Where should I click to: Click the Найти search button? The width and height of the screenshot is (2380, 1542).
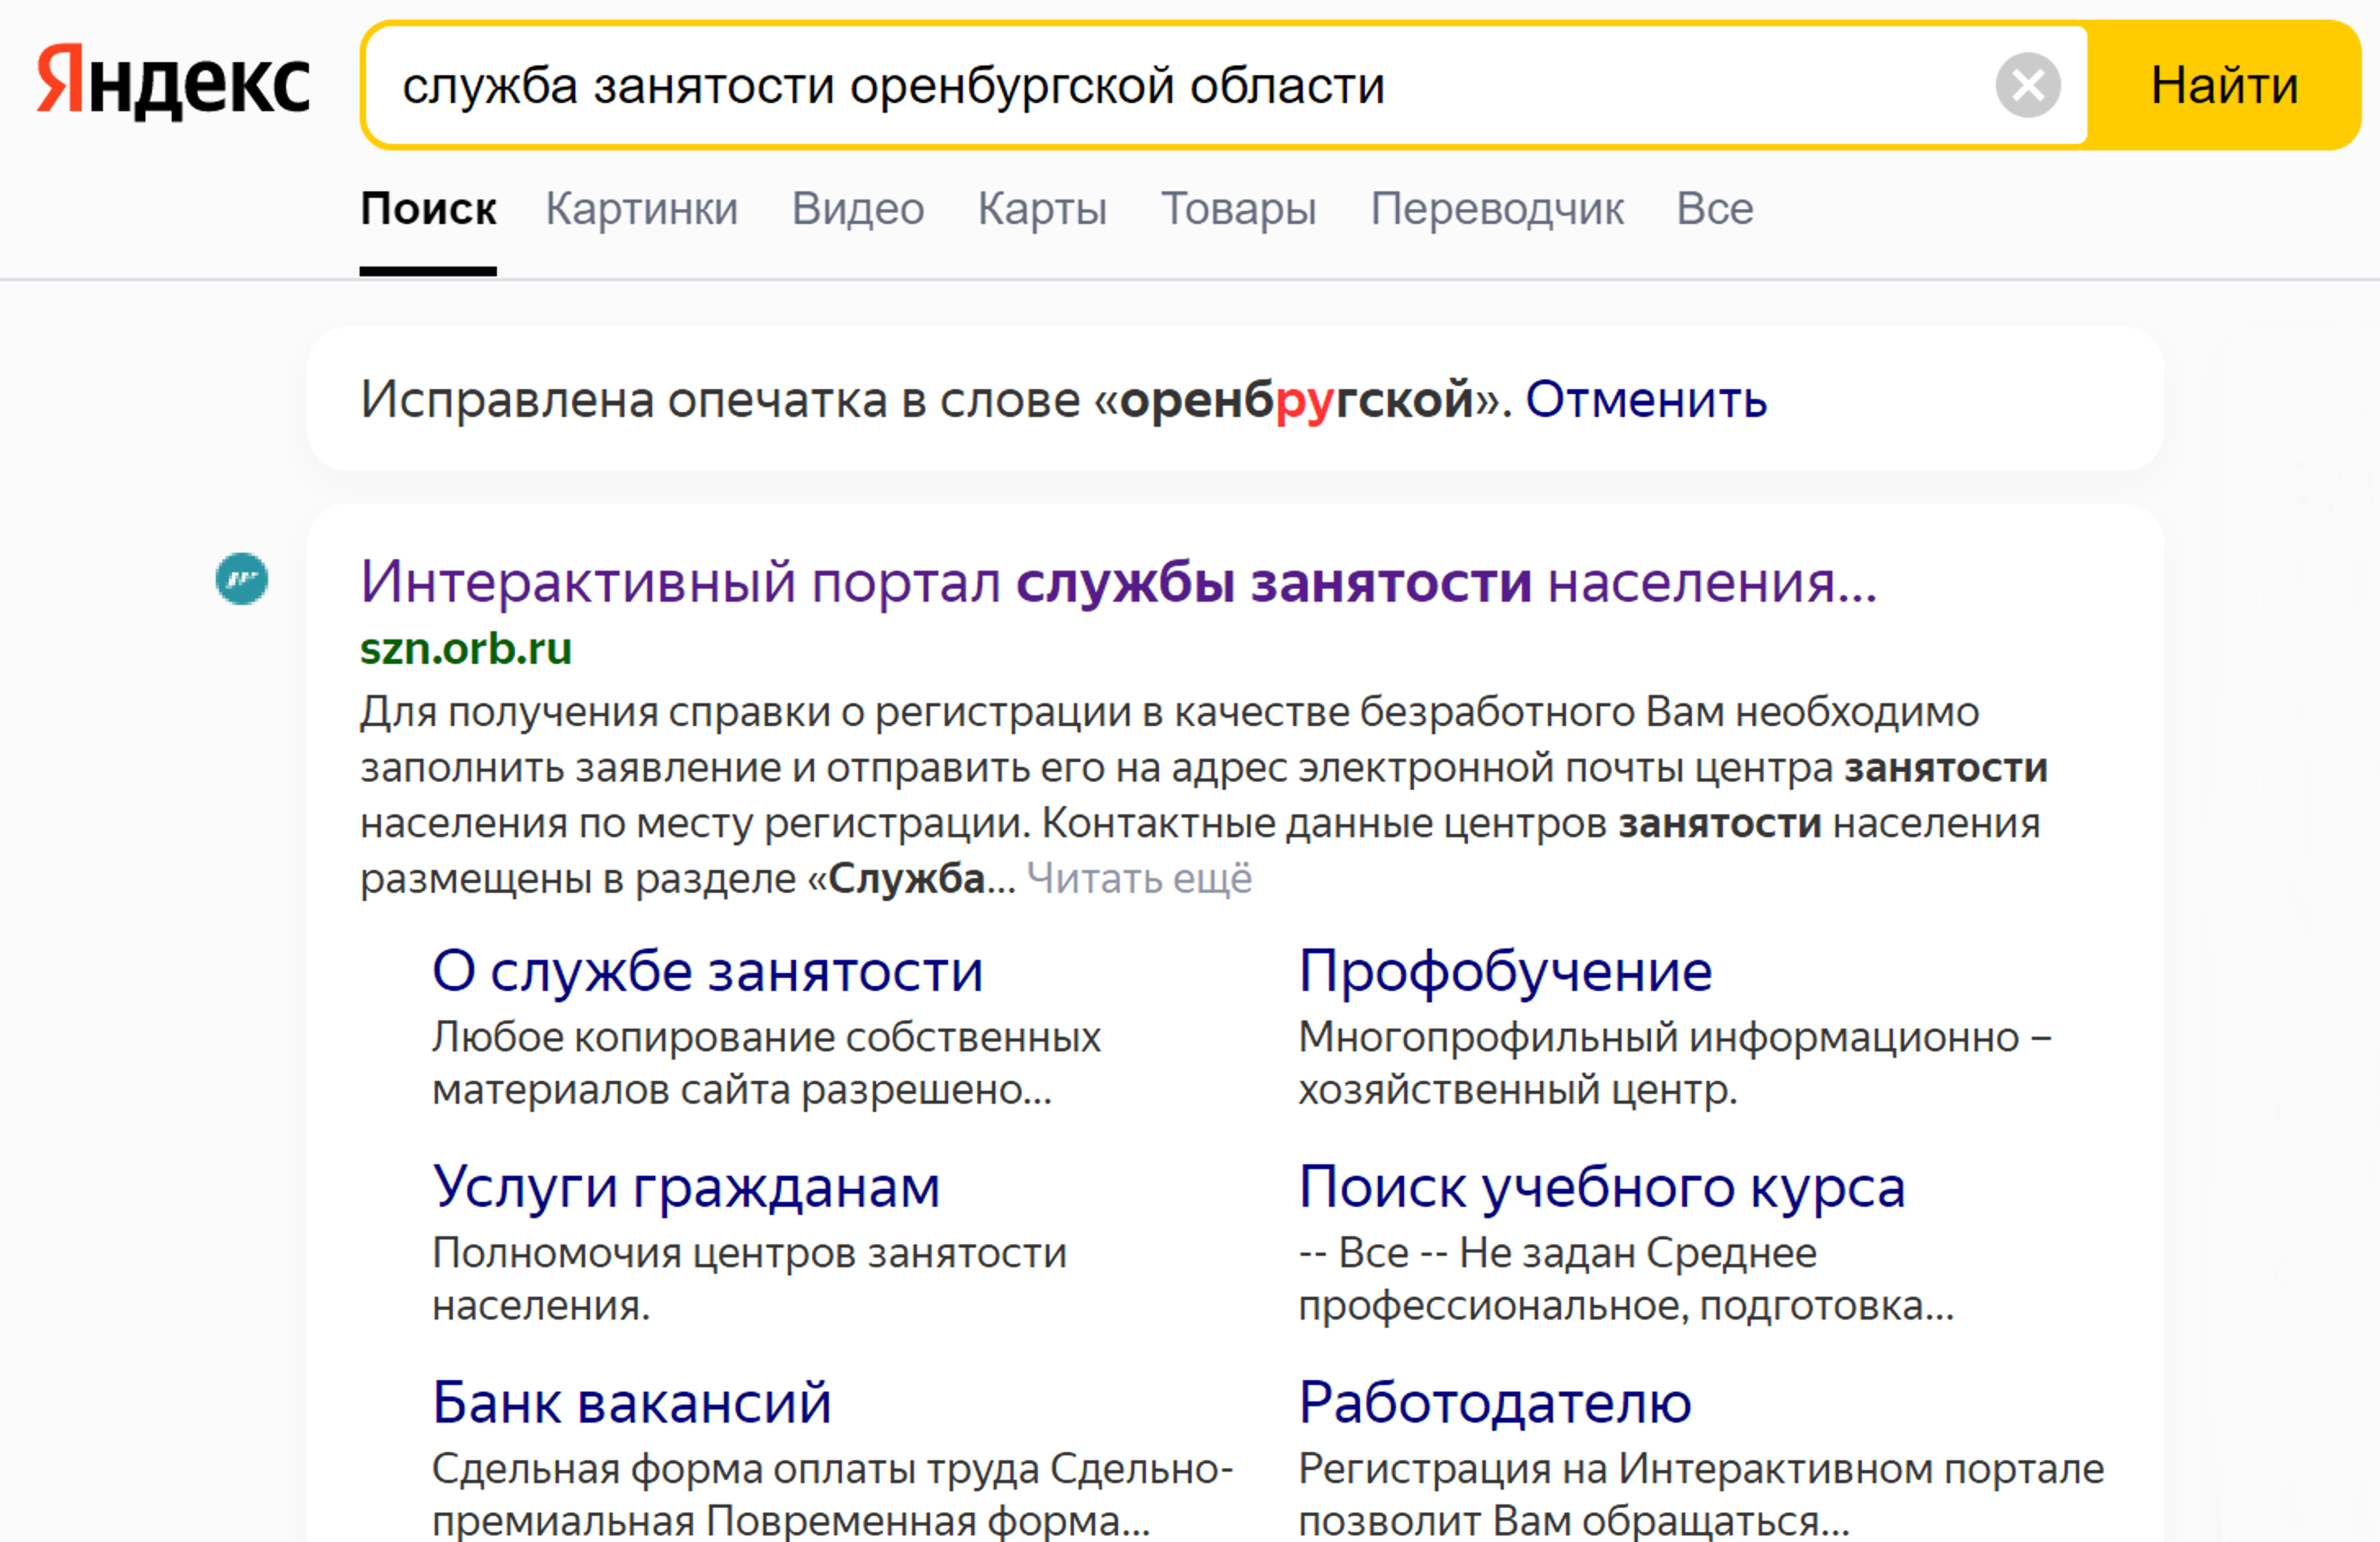pos(2224,85)
